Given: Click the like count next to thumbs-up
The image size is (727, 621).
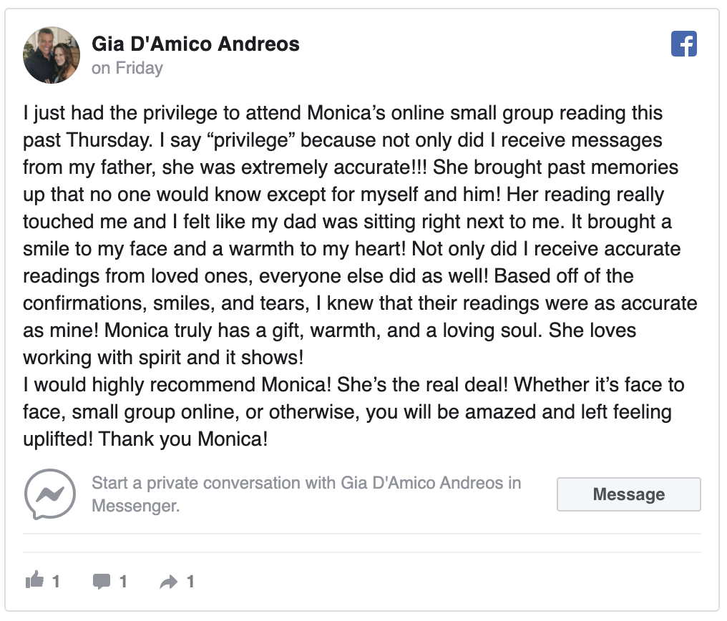Looking at the screenshot, I should [56, 581].
